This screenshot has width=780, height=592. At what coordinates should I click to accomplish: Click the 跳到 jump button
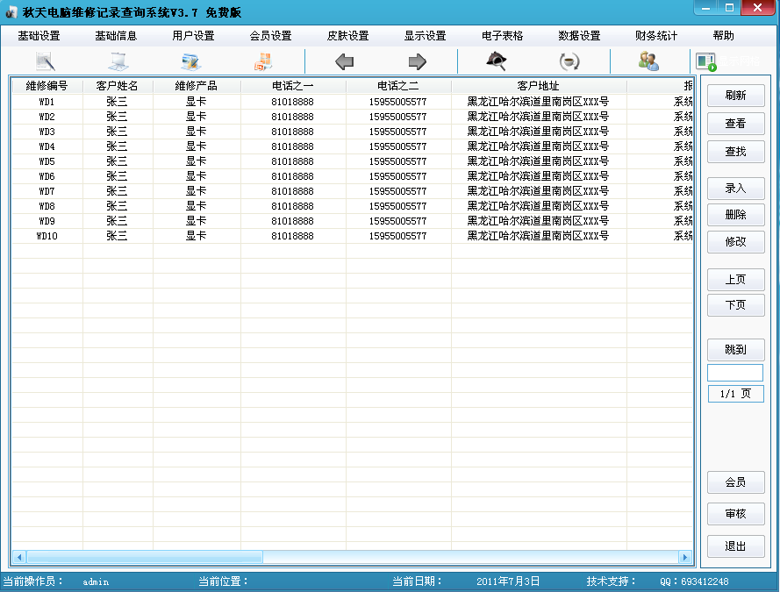736,349
